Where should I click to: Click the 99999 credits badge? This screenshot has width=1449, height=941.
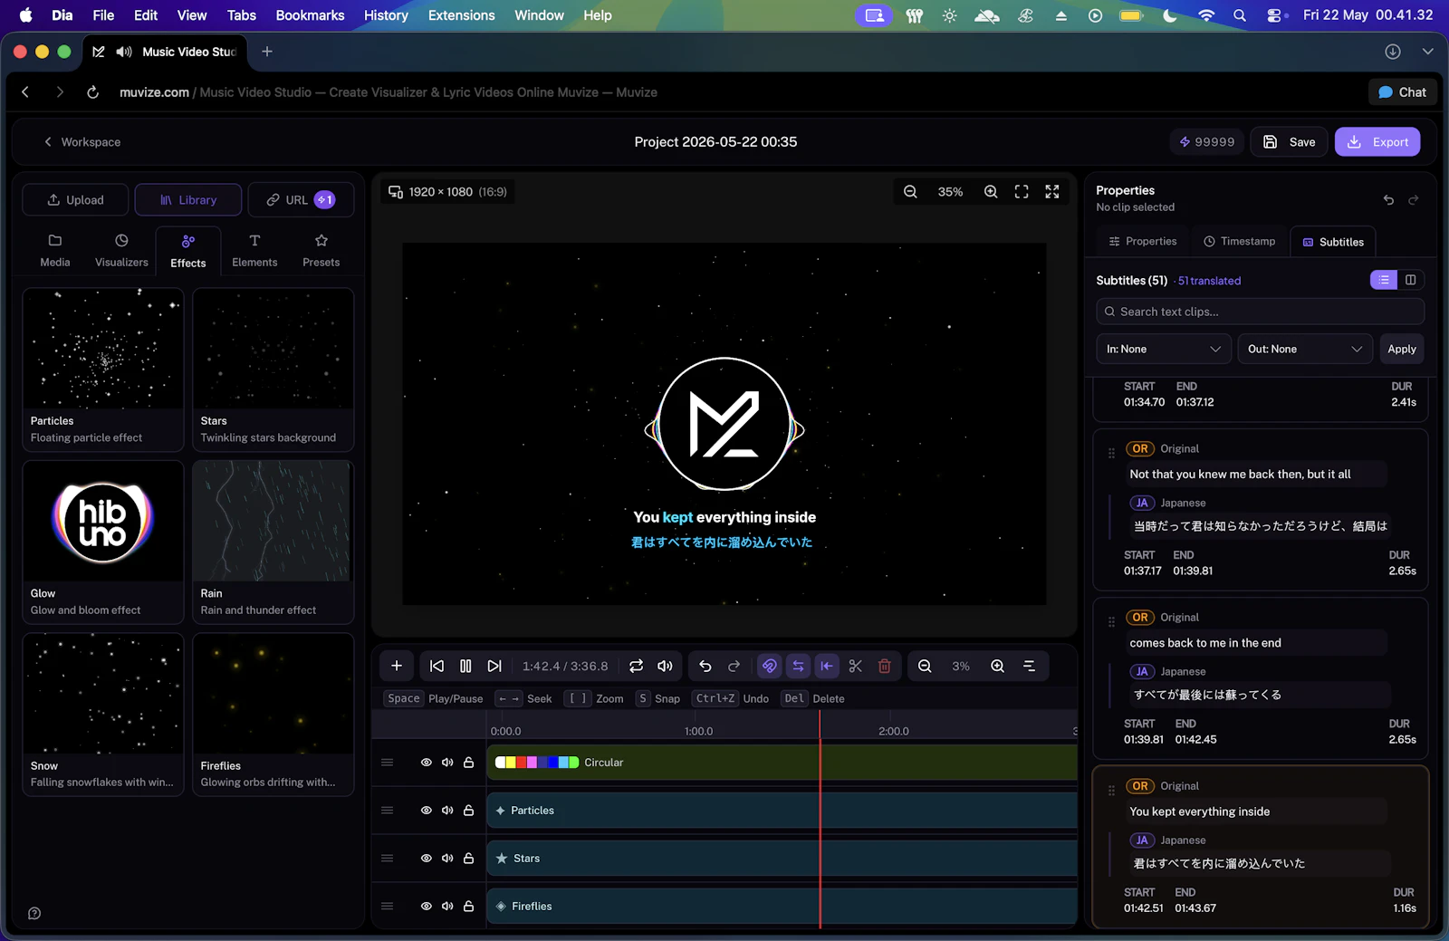(x=1207, y=142)
